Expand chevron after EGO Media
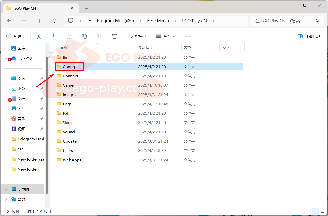 click(175, 21)
